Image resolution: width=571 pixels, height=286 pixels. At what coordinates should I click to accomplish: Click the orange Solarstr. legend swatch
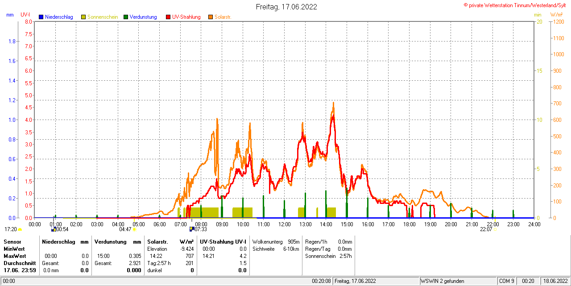211,17
